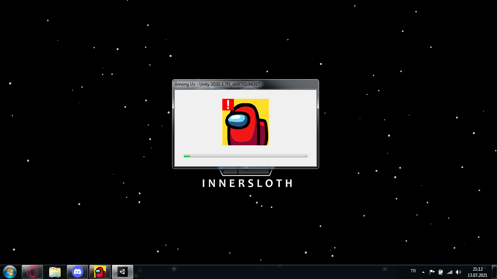Viewport: 497px width, 279px height.
Task: Click the Among Us loading progress bar
Action: [246, 156]
